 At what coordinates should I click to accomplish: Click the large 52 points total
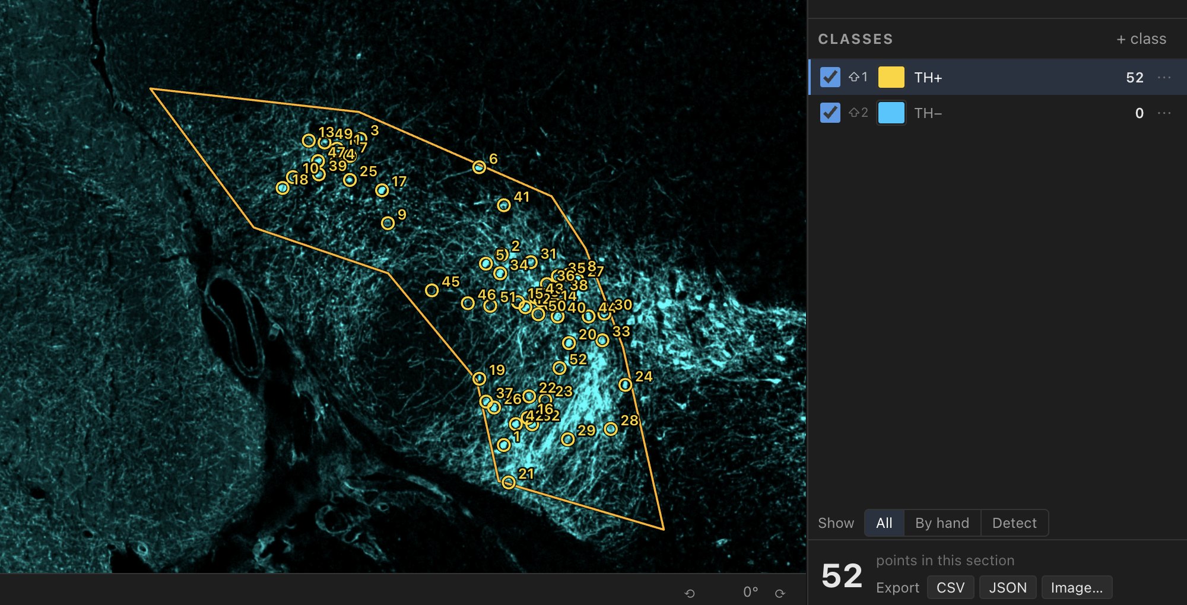[x=842, y=575]
